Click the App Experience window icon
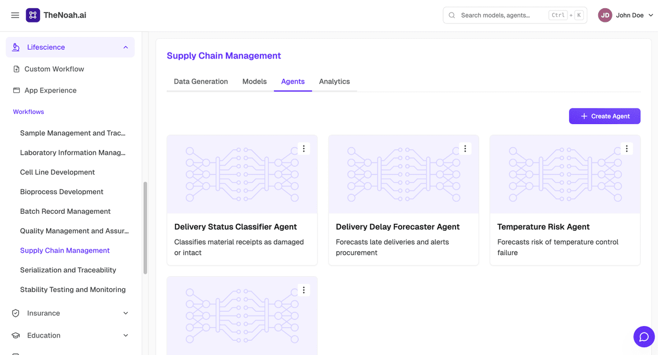Viewport: 658px width, 355px height. click(16, 90)
